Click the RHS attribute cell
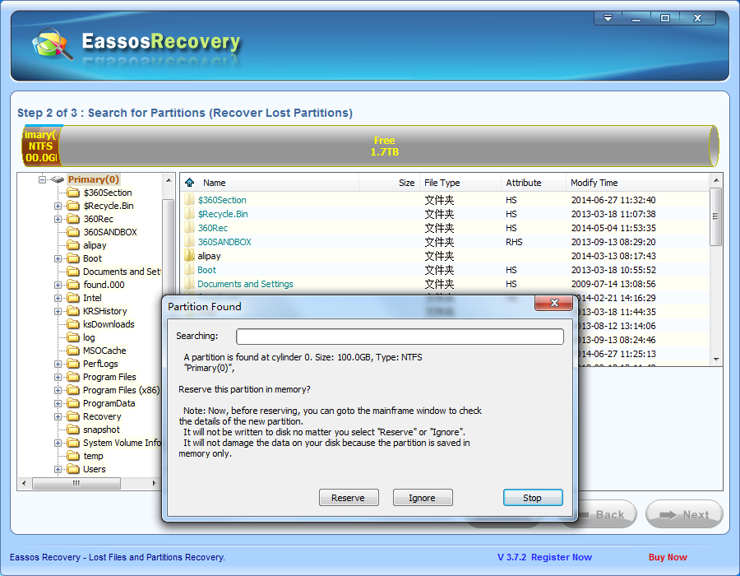This screenshot has height=576, width=740. pyautogui.click(x=514, y=242)
